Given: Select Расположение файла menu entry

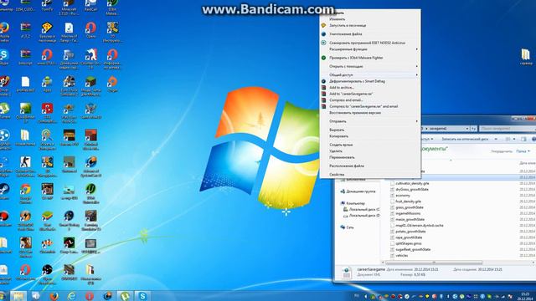Looking at the screenshot, I should [x=346, y=166].
